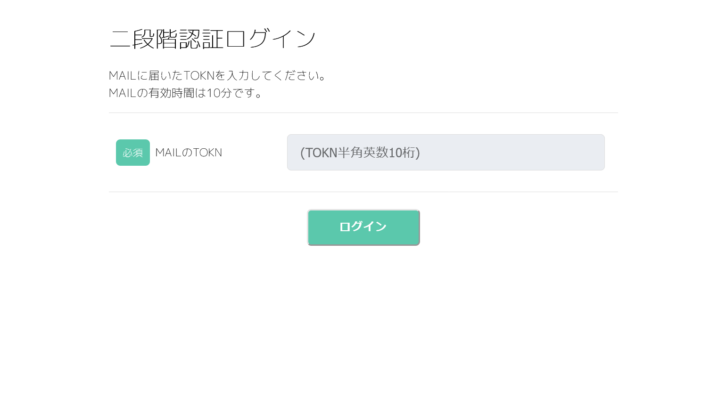Click the 必須 required marker beside MAILのTOKN
726x396 pixels.
[x=133, y=153]
